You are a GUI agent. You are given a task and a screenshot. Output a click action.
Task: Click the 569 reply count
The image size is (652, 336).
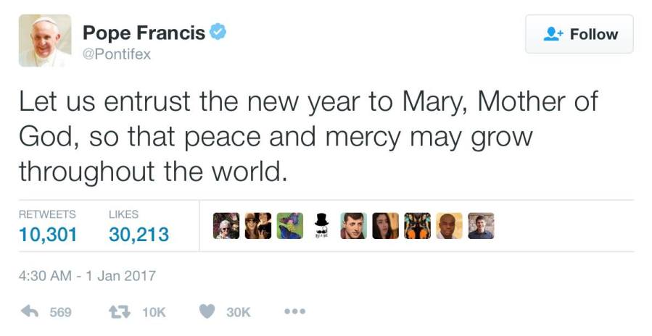coord(60,312)
